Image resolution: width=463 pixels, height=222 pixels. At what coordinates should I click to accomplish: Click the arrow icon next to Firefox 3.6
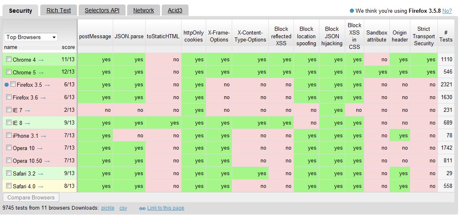point(43,98)
